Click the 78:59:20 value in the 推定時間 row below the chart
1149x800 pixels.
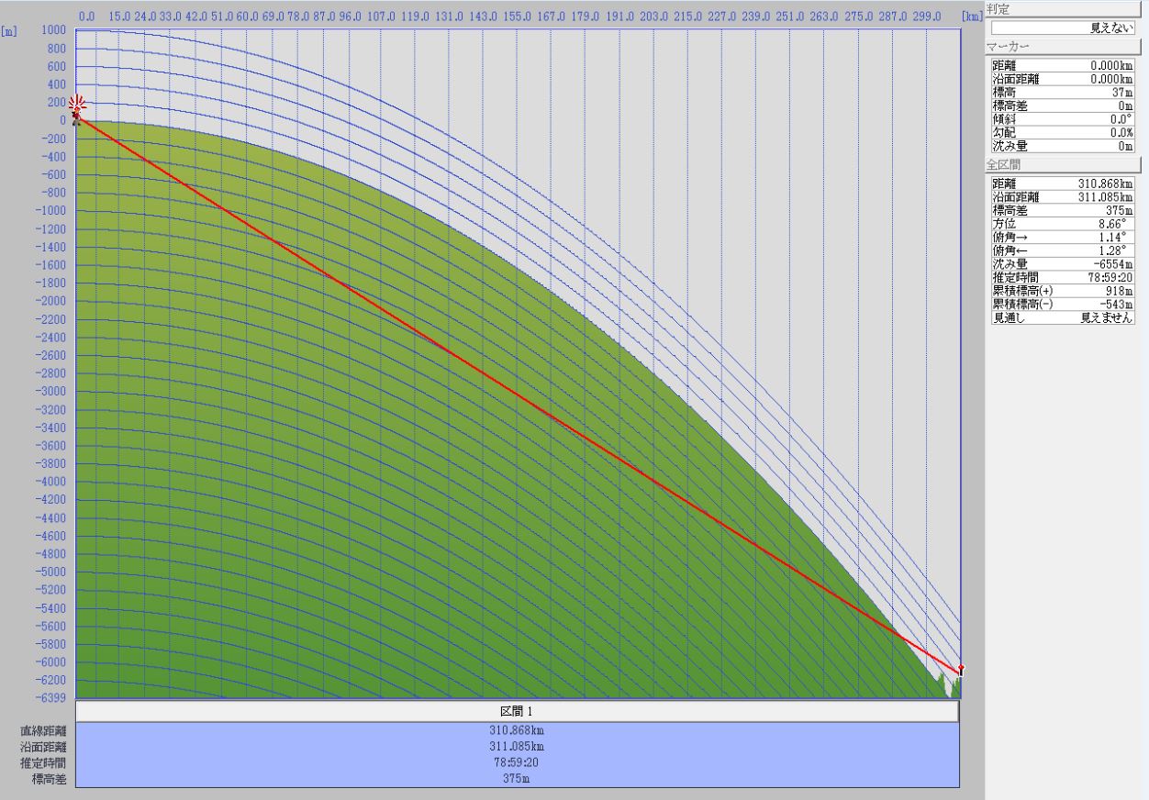coord(518,762)
